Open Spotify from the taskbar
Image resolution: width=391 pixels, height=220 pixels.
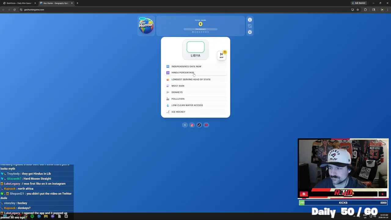[x=32, y=216]
